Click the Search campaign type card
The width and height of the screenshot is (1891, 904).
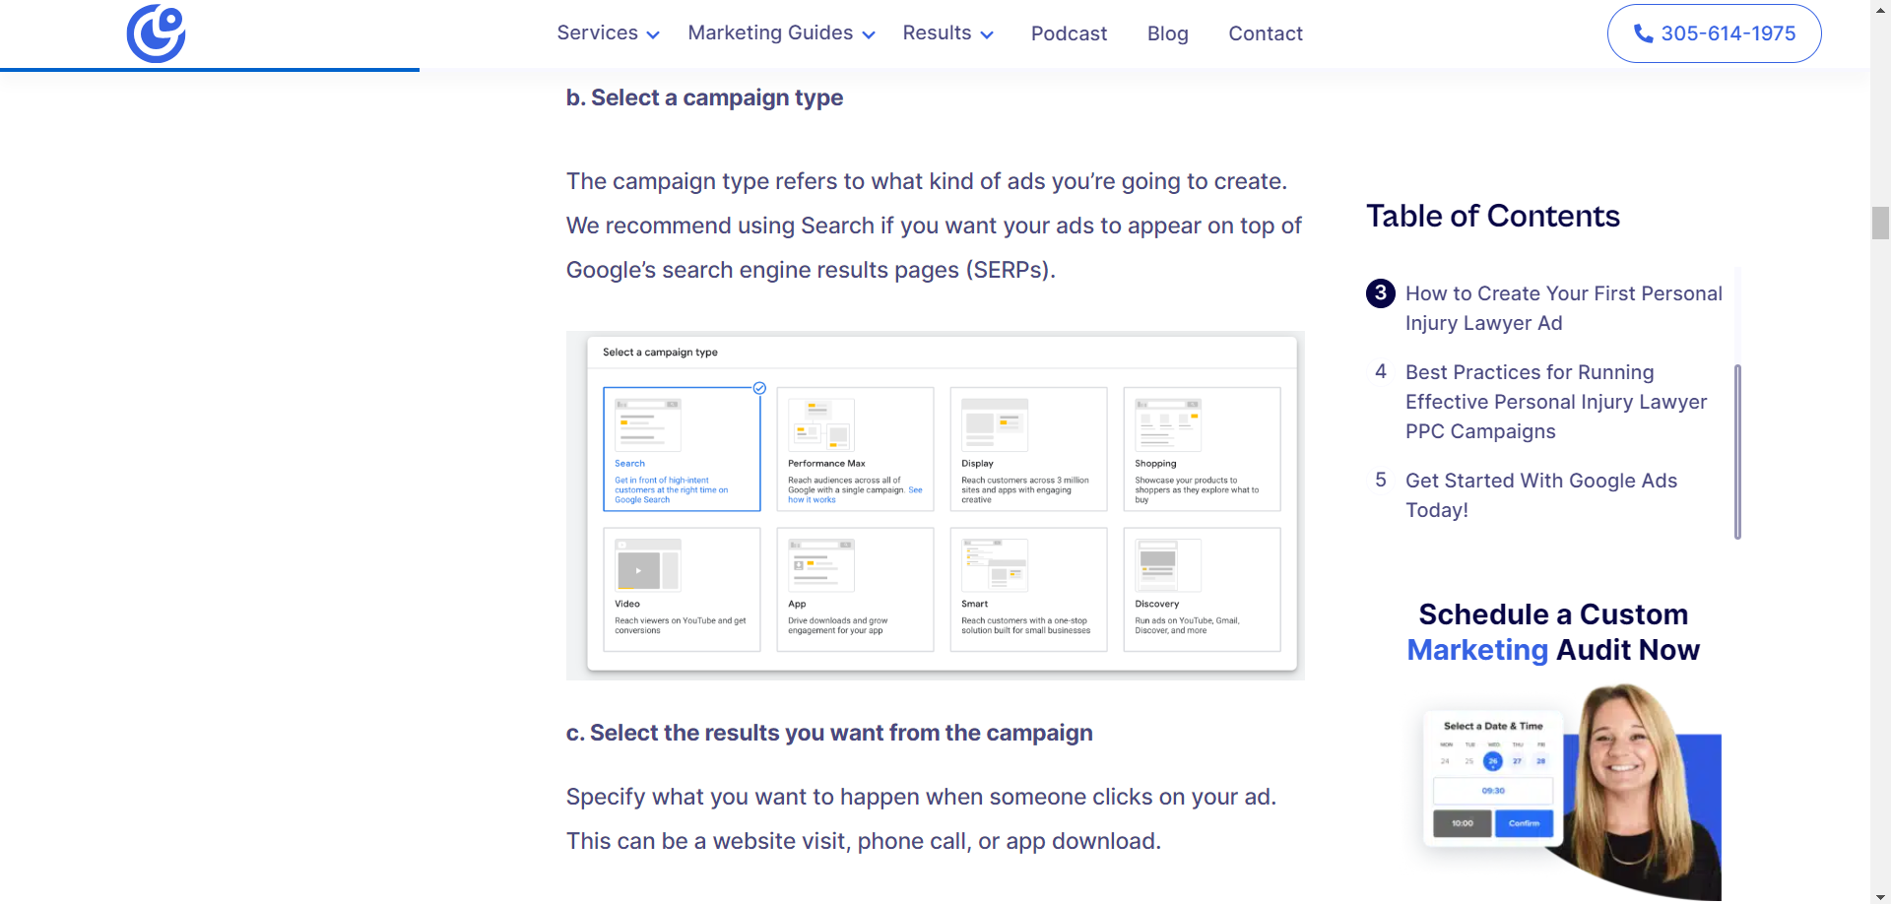(x=682, y=449)
